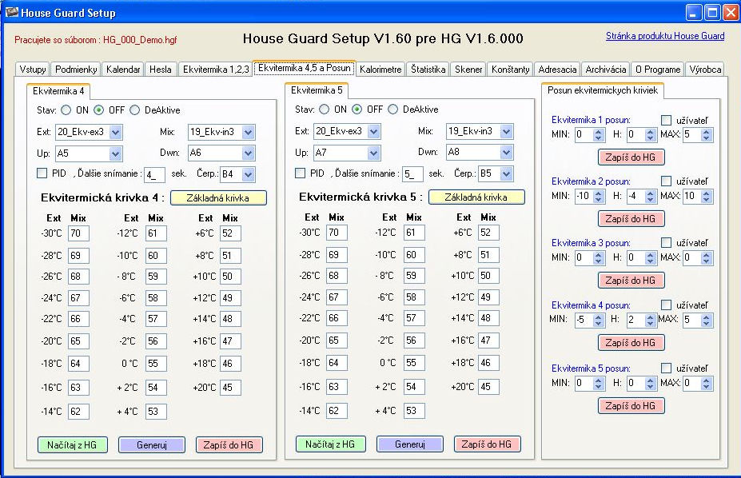This screenshot has width=741, height=478.
Task: Open the Konštanty tab
Action: (x=510, y=70)
